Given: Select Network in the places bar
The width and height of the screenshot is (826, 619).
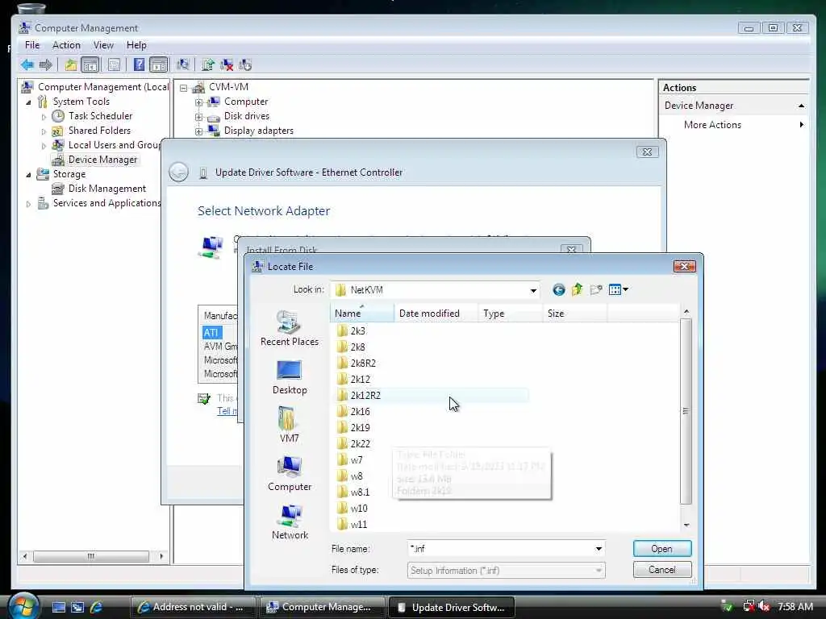Looking at the screenshot, I should coord(290,521).
